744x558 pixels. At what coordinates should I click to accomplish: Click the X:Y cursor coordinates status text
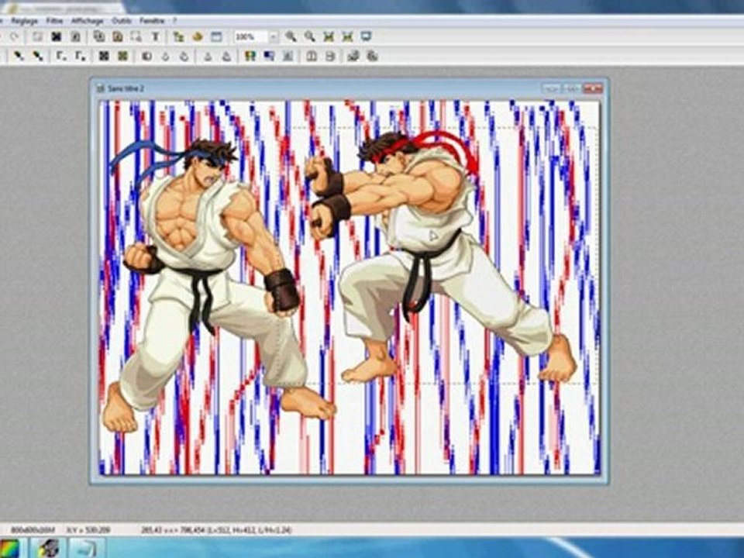tap(88, 529)
